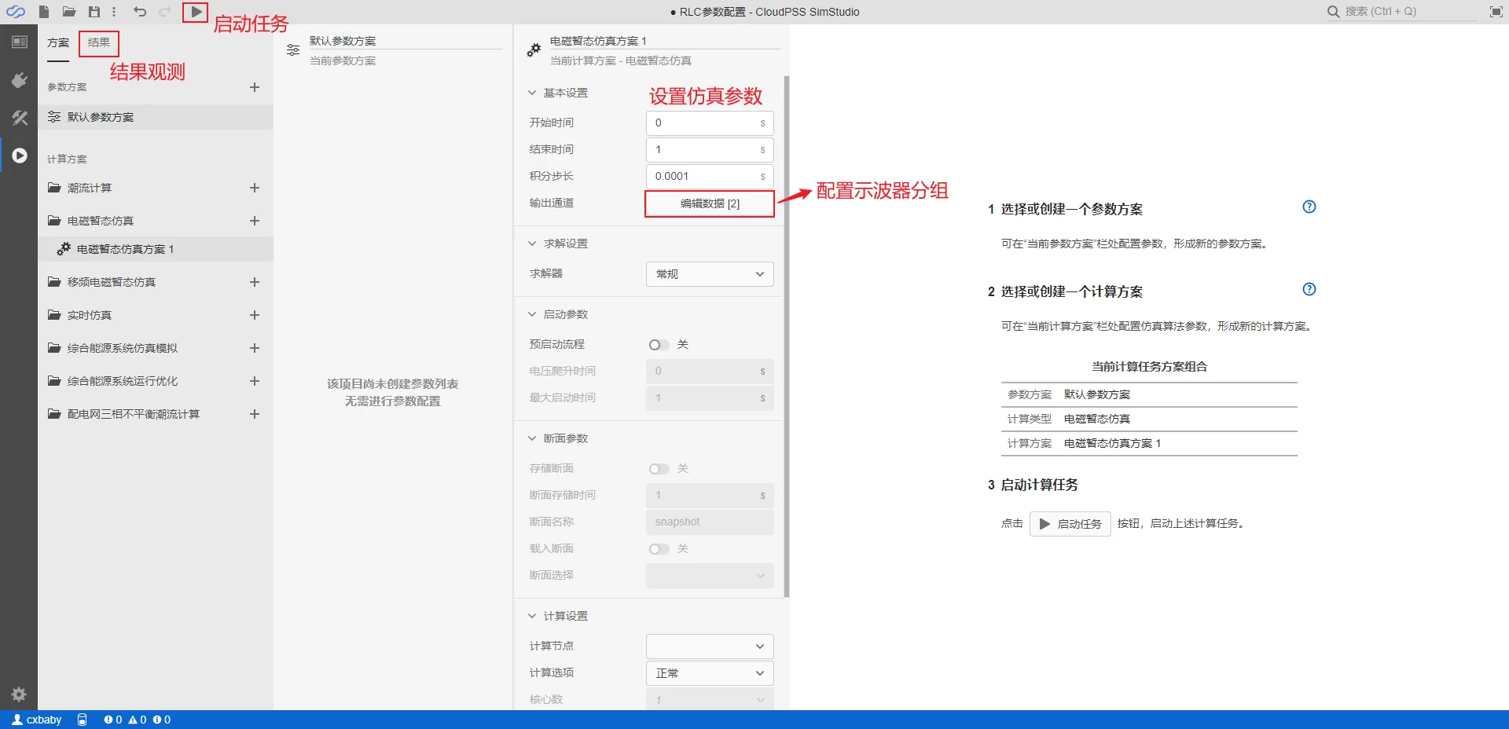Screen dimensions: 1509x729
Task: Click the 积分步长 input field
Action: (710, 177)
